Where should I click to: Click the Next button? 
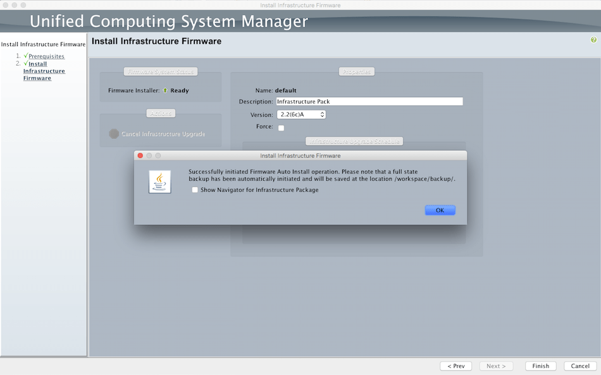(496, 366)
